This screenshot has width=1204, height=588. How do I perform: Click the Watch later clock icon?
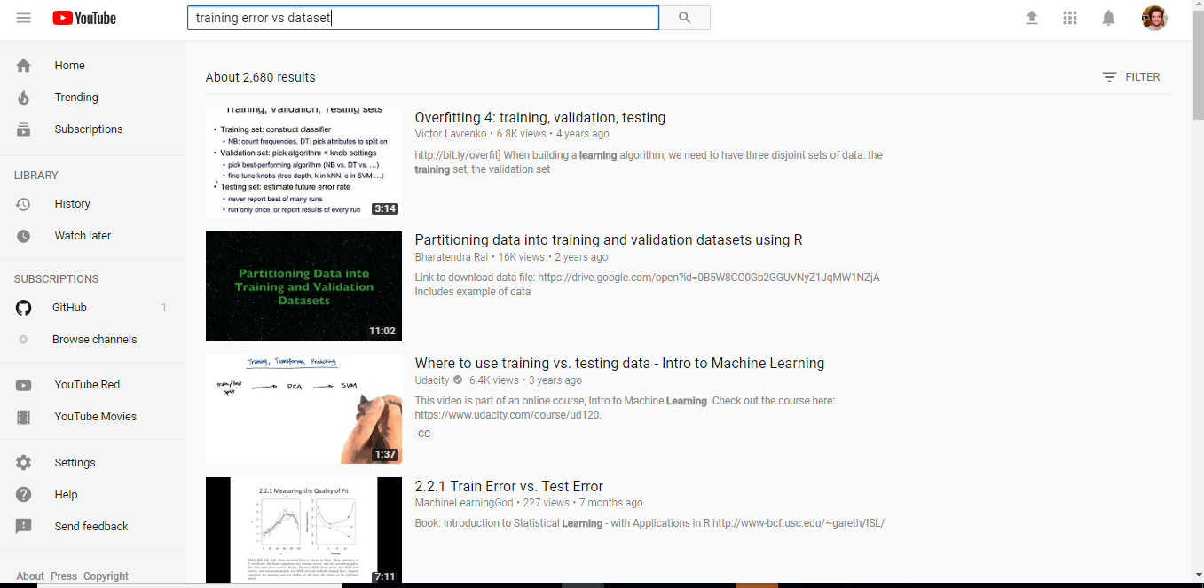(x=24, y=236)
